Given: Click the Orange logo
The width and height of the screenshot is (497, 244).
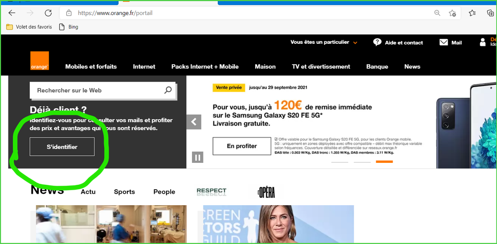Looking at the screenshot, I should (x=40, y=61).
